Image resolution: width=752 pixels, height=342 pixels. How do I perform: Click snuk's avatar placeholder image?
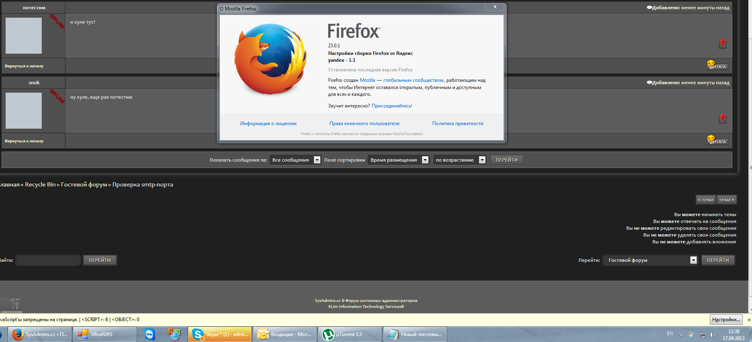24,111
